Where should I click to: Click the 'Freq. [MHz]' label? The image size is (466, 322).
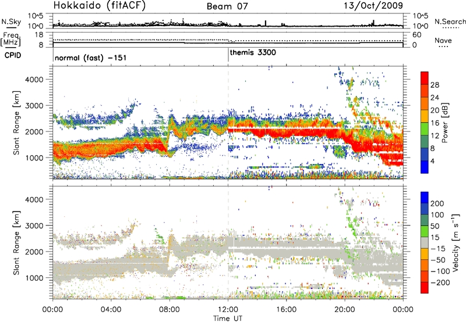11,40
